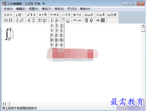Pick single integral with underscript limit only
146x111 pixels.
tap(57, 30)
